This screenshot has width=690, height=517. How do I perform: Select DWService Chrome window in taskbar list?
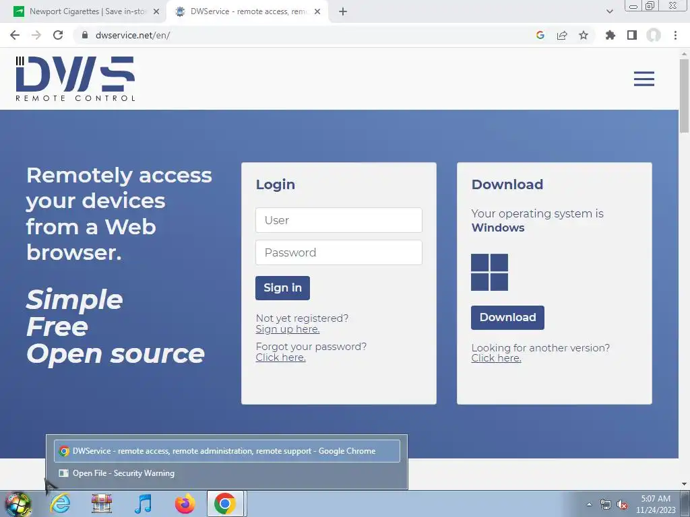[226, 451]
